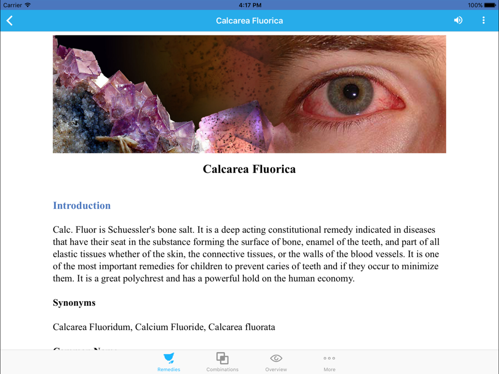This screenshot has width=499, height=374.
Task: Tap the Overview eye icon
Action: pyautogui.click(x=276, y=359)
